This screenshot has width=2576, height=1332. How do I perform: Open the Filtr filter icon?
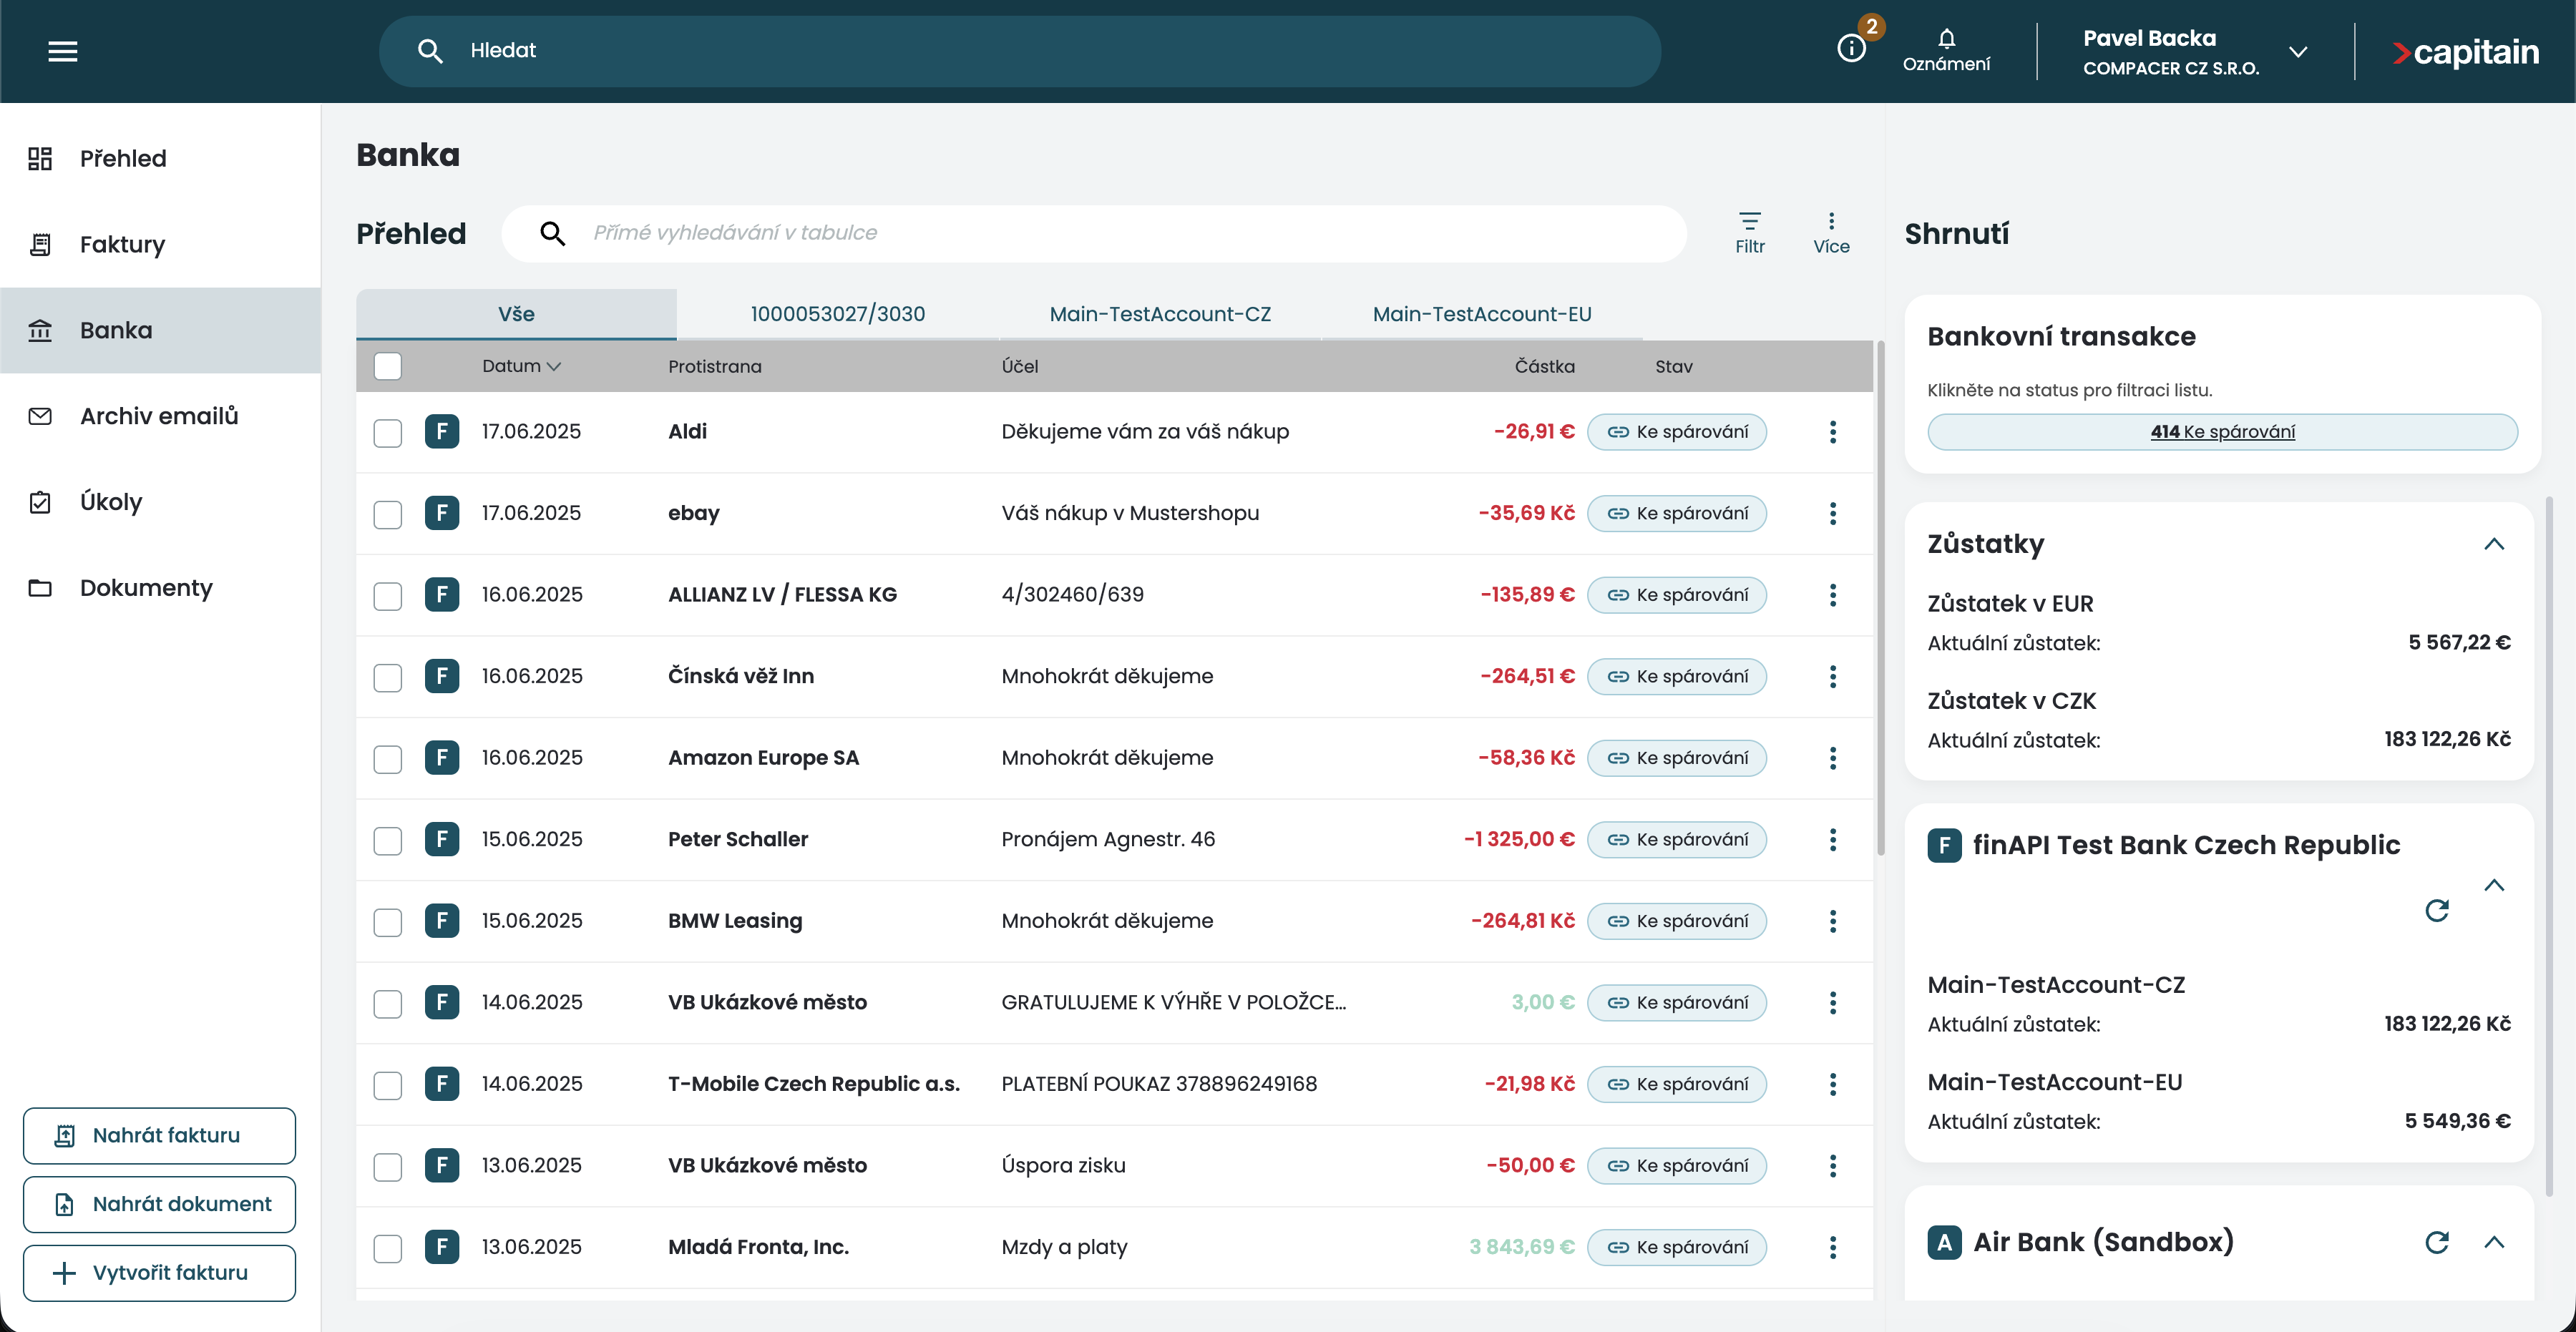coord(1749,232)
